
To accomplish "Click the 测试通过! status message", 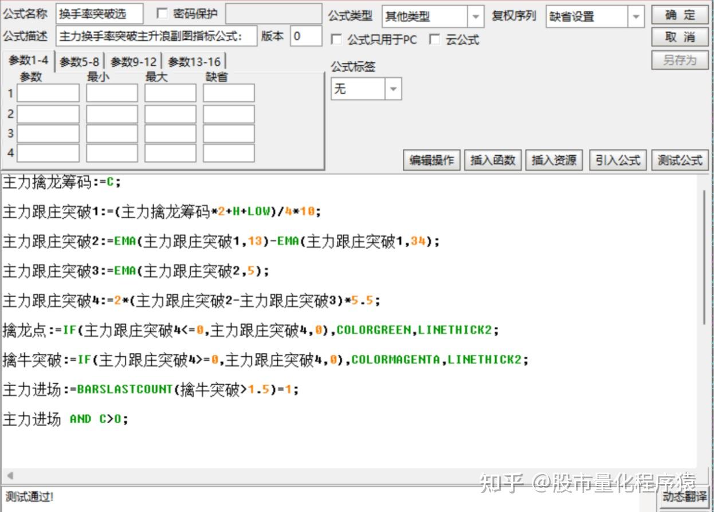I will click(30, 497).
